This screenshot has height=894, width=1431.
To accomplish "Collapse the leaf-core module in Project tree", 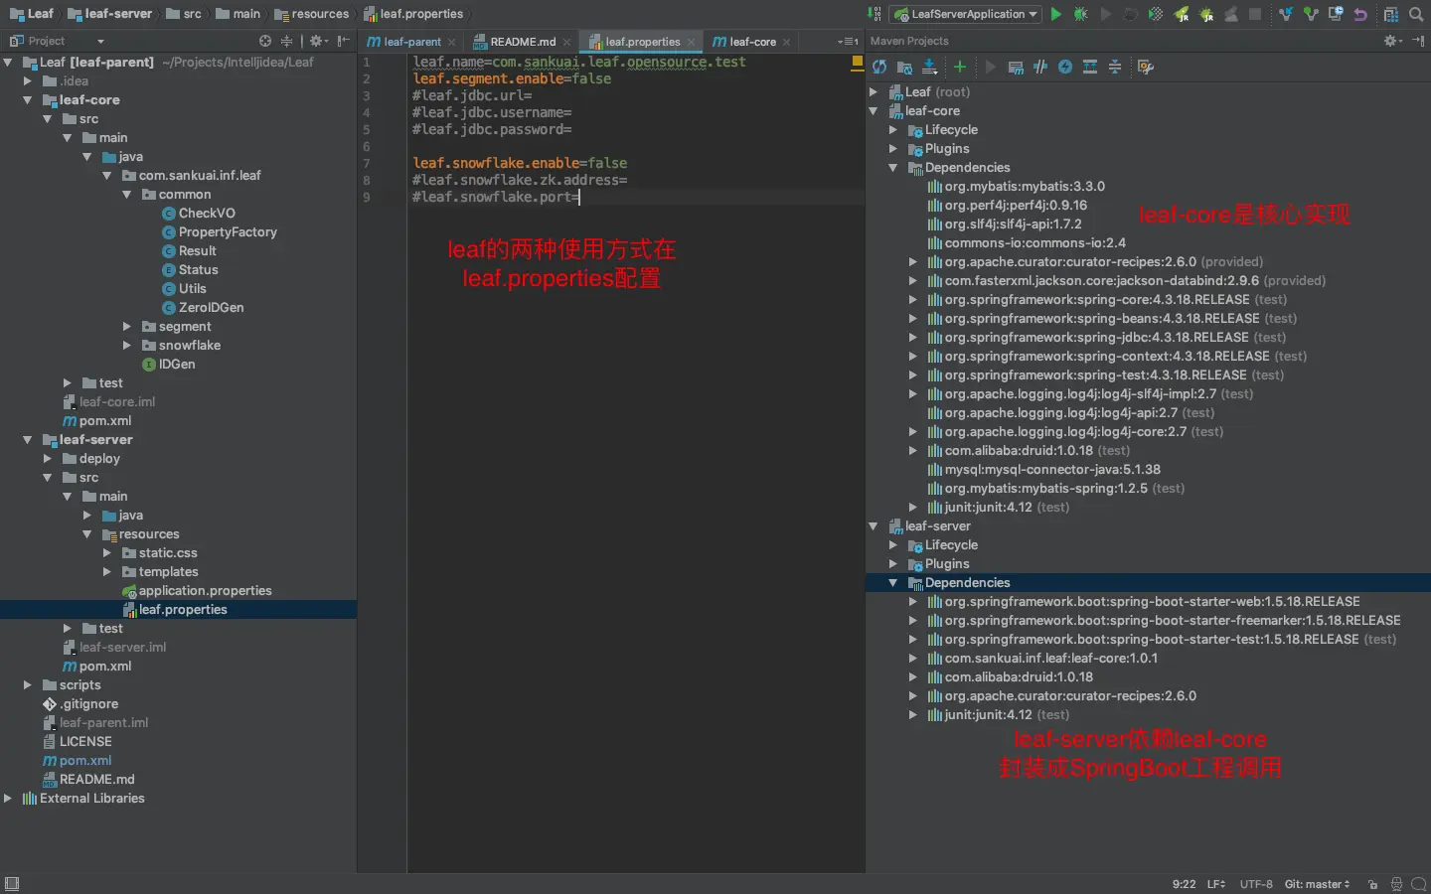I will pyautogui.click(x=28, y=100).
